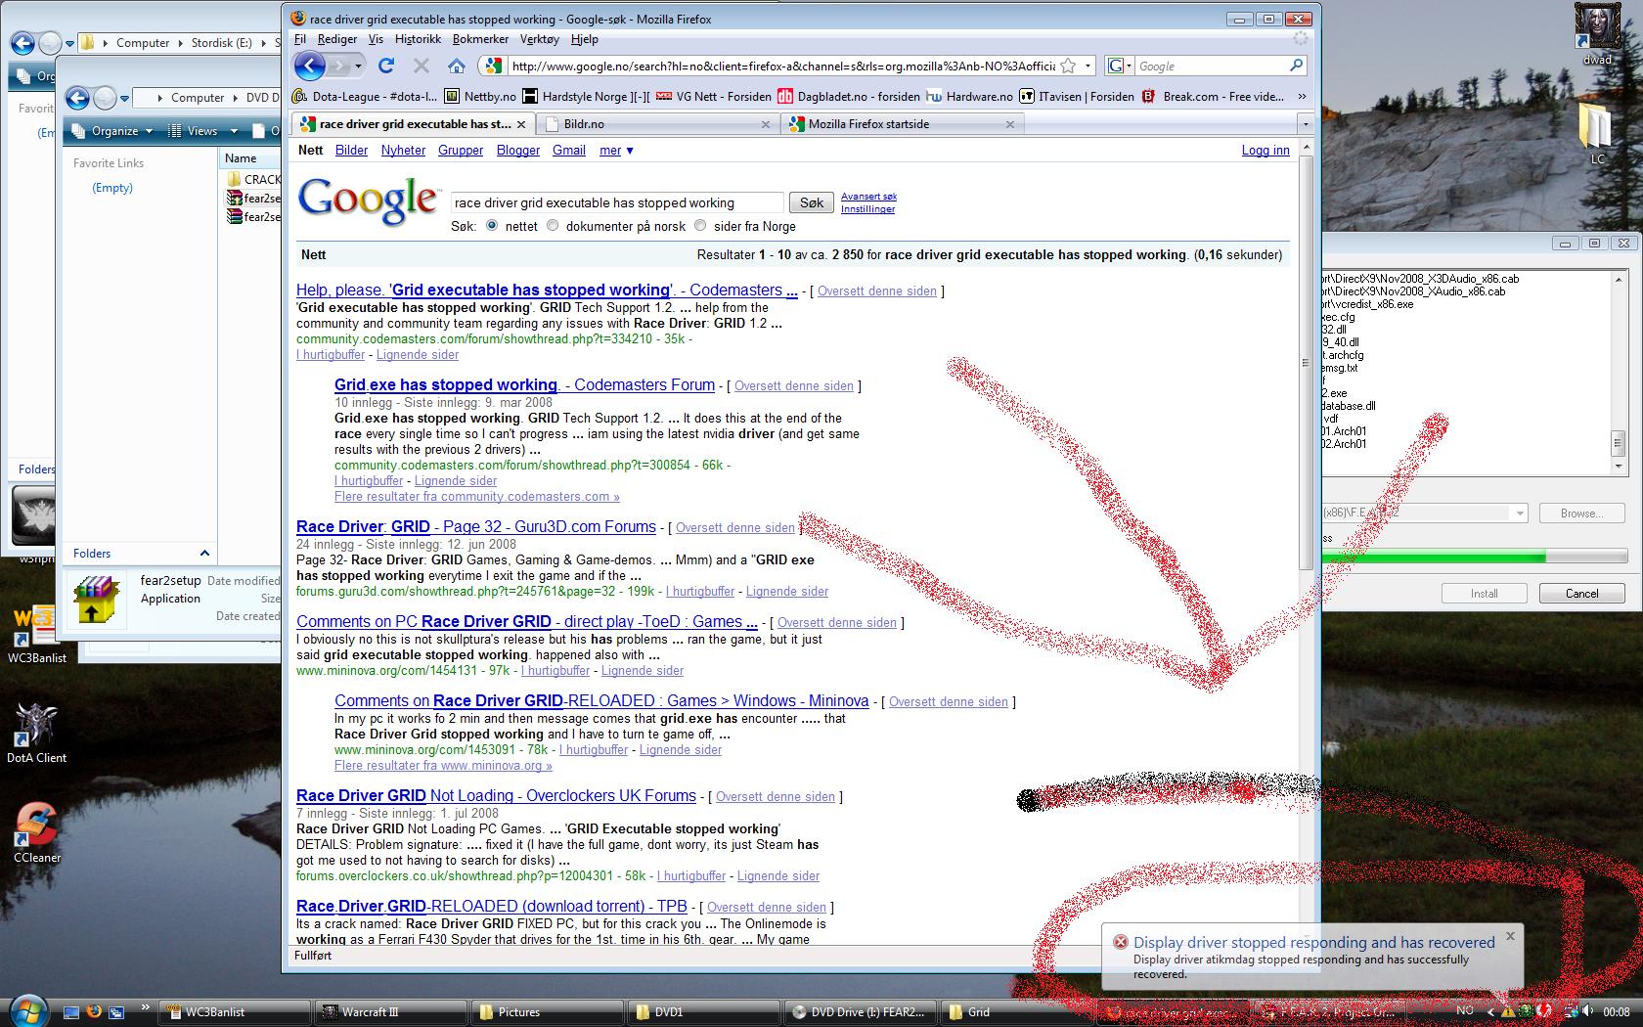
Task: Open ITavisen bookmark
Action: coord(1077,96)
